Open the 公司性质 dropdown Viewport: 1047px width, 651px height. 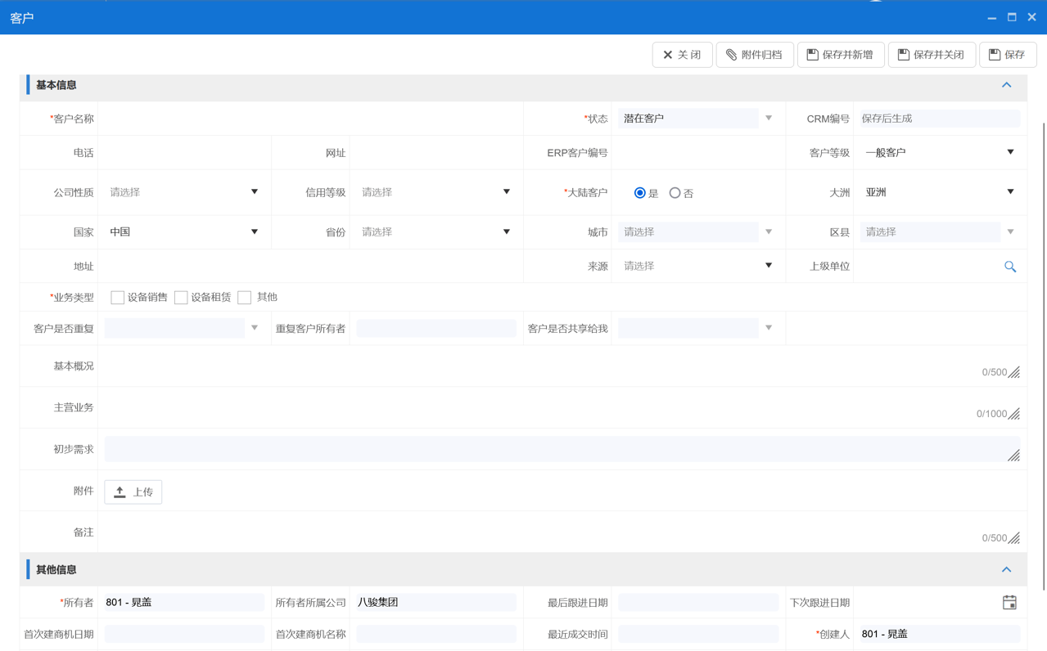point(184,192)
